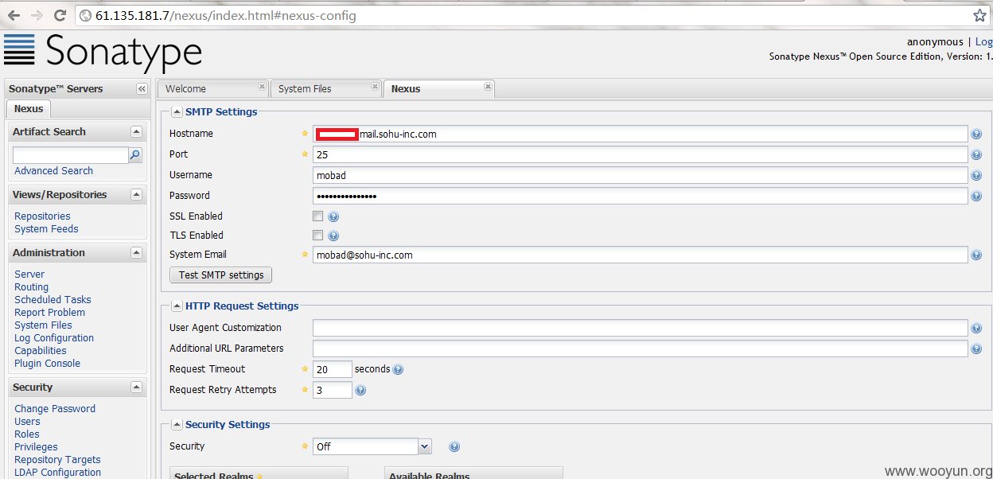Screen dimensions: 993x479
Task: Collapse the Views/Repositories panel
Action: pyautogui.click(x=137, y=195)
